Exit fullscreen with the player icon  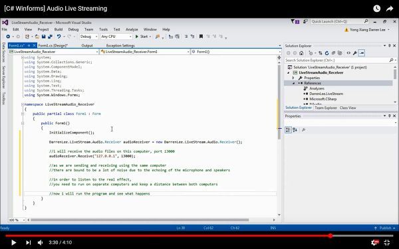387,242
